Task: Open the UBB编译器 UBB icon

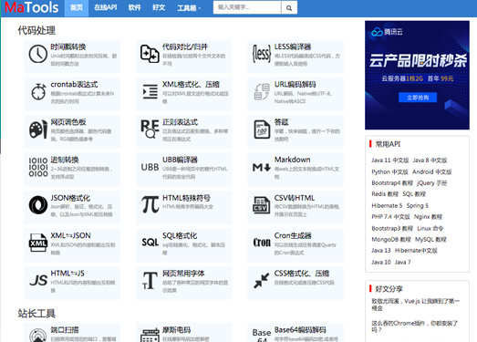Action: coord(150,167)
